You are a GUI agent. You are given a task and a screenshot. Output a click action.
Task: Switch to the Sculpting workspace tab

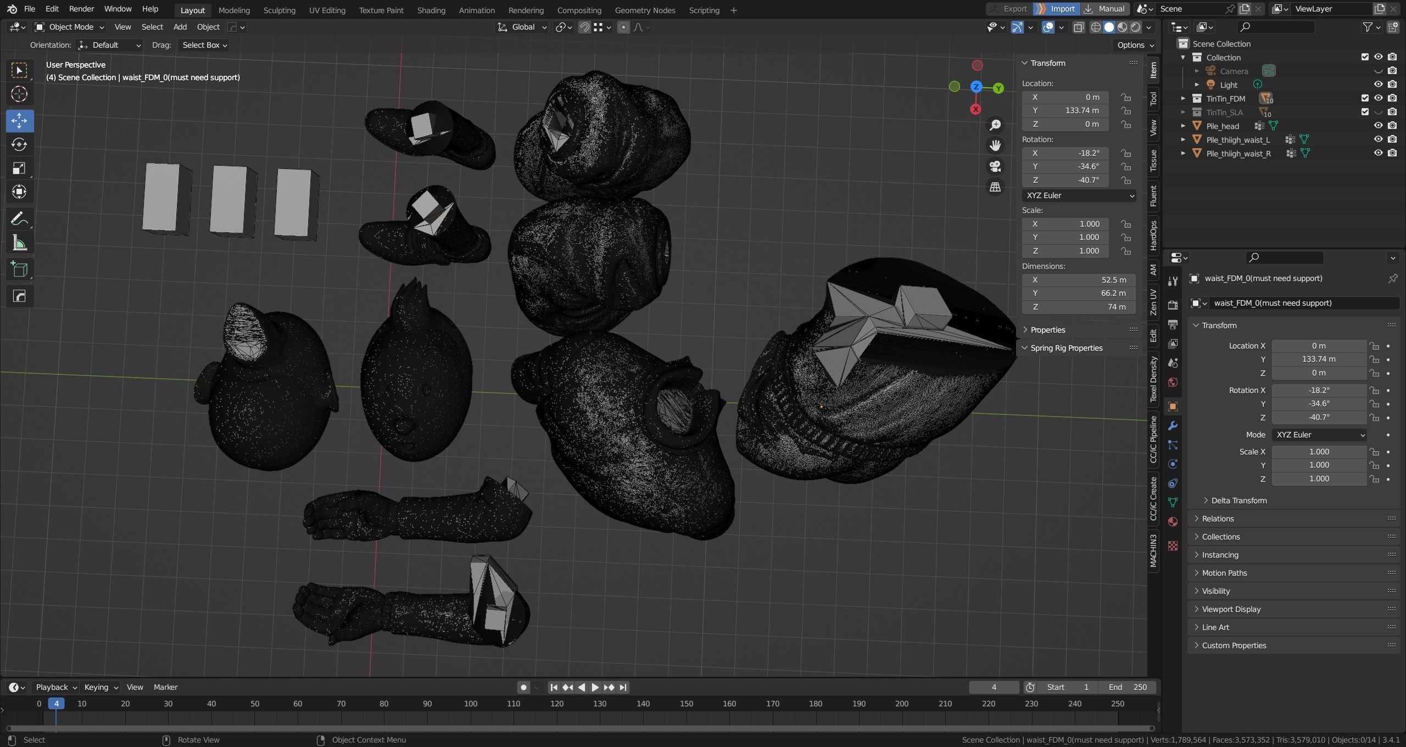coord(279,10)
